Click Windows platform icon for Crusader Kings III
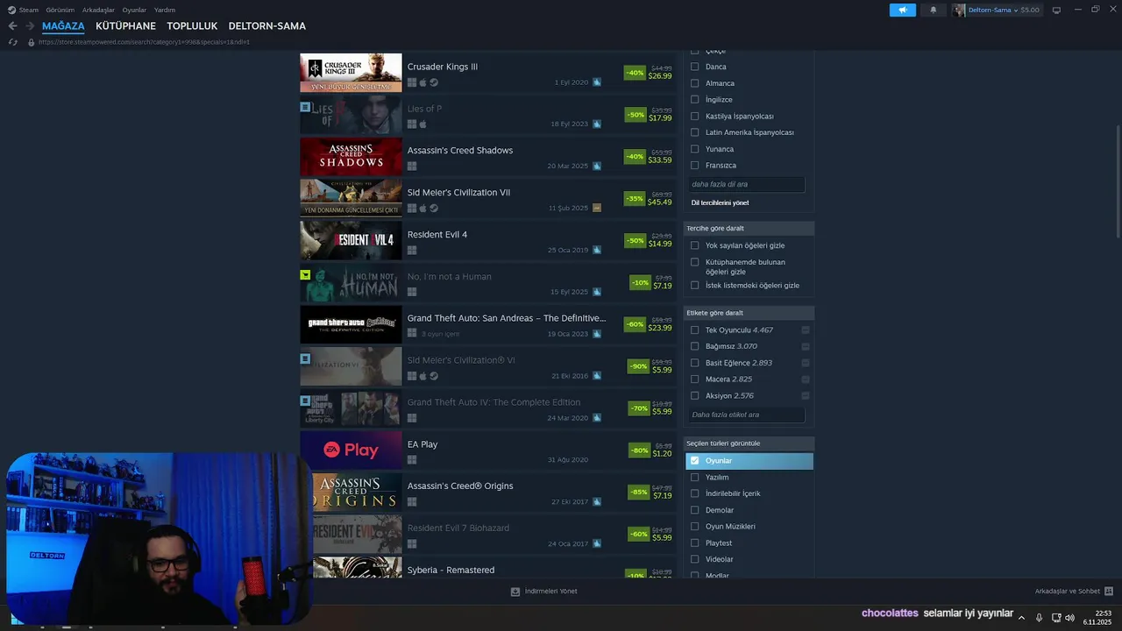1122x631 pixels. click(x=412, y=82)
